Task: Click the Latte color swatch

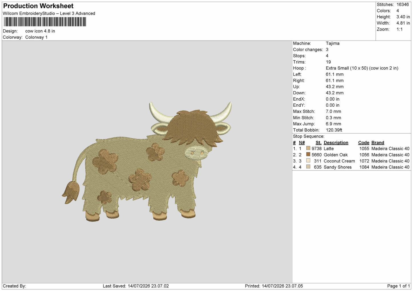Action: click(x=308, y=148)
